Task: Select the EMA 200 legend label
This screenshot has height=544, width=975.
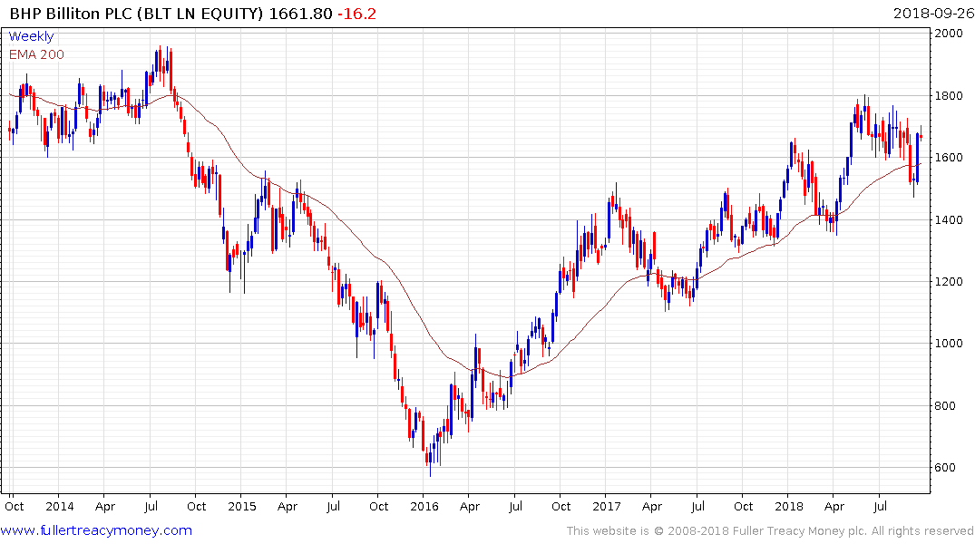Action: [x=36, y=54]
